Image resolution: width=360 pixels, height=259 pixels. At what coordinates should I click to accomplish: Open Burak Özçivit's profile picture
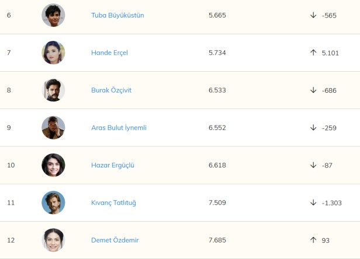[x=53, y=90]
